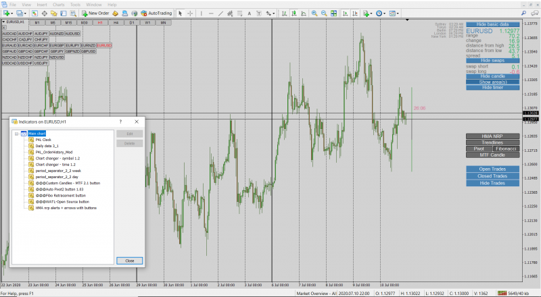
Task: Toggle the Fibonacci indicator button
Action: [506, 149]
